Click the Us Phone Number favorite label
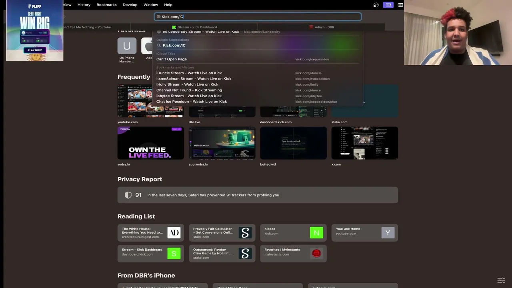This screenshot has width=512, height=288. tap(127, 60)
